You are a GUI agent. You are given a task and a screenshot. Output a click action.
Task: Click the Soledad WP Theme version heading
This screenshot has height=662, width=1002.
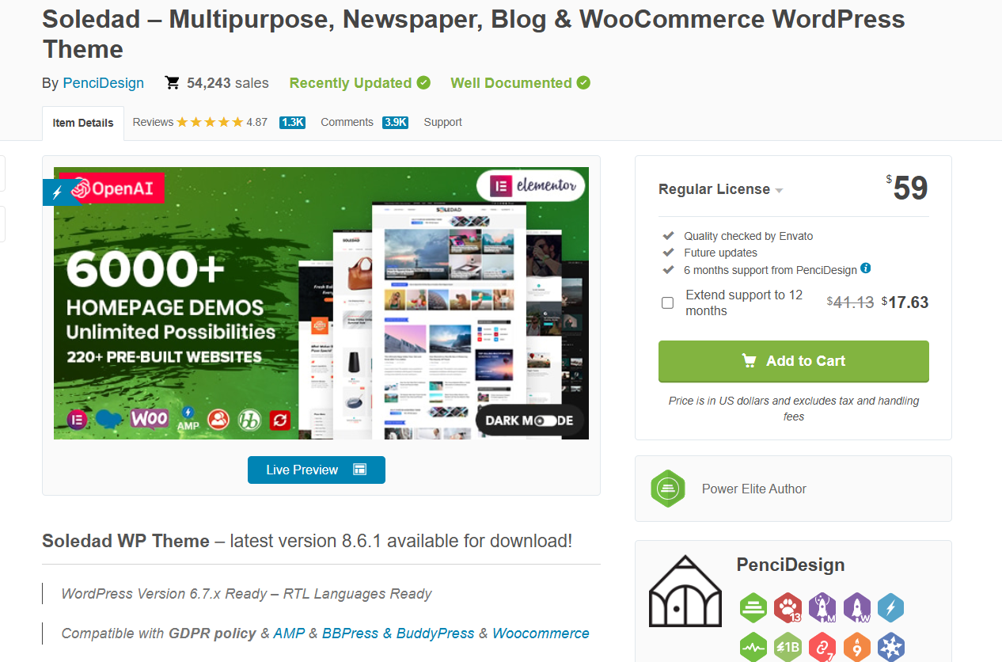(307, 542)
